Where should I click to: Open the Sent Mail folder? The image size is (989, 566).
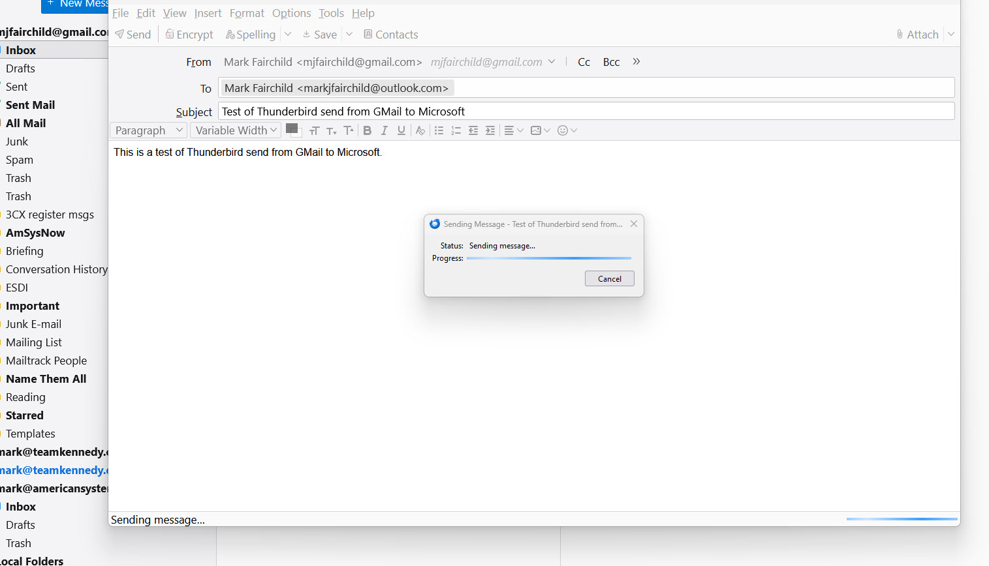point(30,105)
